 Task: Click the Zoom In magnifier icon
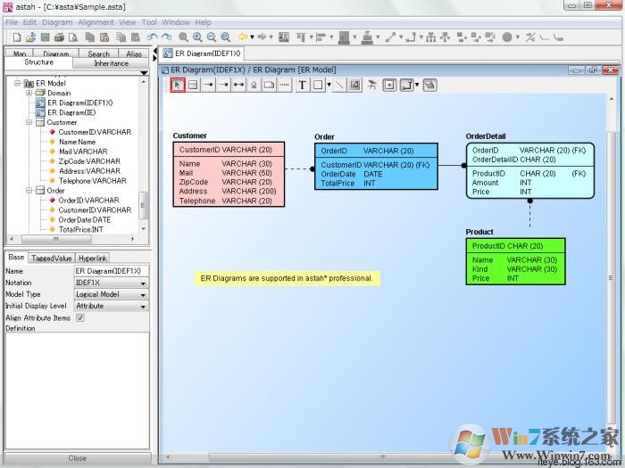197,37
